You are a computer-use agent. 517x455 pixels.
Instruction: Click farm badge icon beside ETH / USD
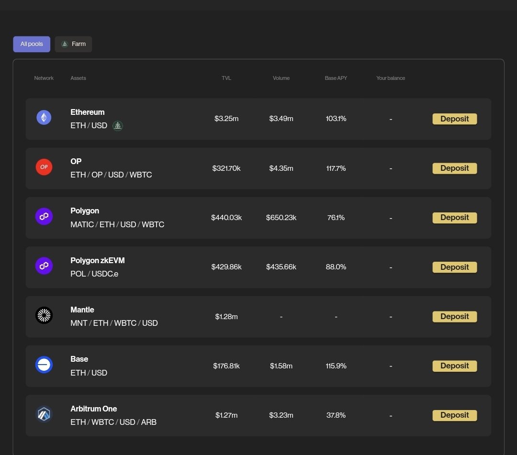click(x=118, y=126)
